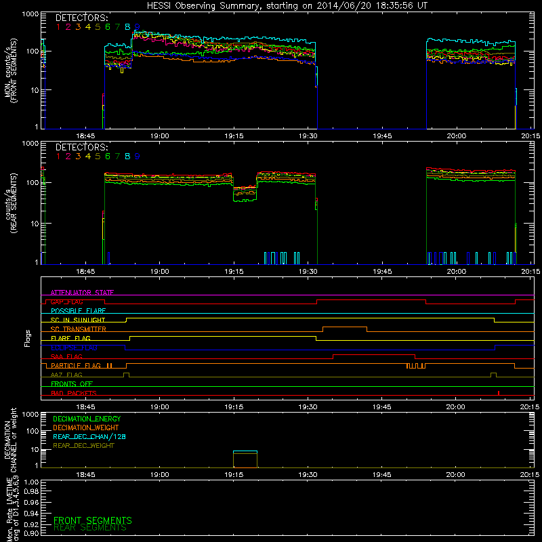
Task: Click the FRONTS_OFF flag label
Action: [x=72, y=383]
